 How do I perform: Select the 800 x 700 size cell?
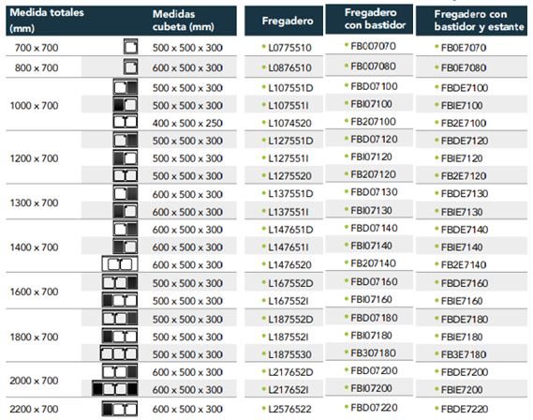pos(37,67)
